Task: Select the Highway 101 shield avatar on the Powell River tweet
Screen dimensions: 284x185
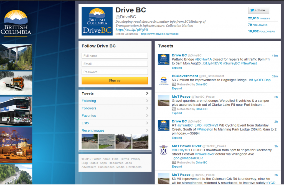Action: coord(163,150)
